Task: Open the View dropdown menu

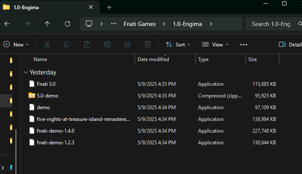Action: point(215,45)
